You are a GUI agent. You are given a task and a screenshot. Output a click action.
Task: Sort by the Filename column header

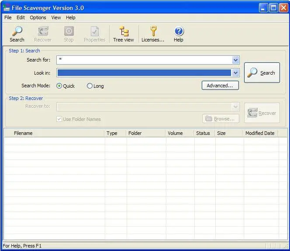click(54, 133)
